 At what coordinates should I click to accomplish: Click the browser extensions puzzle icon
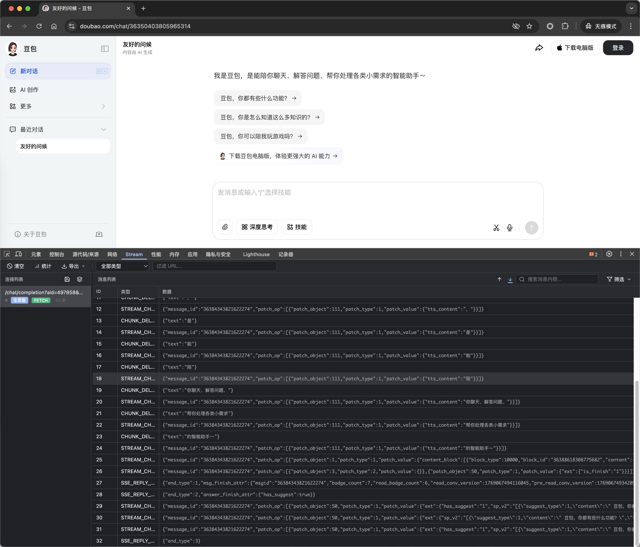coord(565,26)
